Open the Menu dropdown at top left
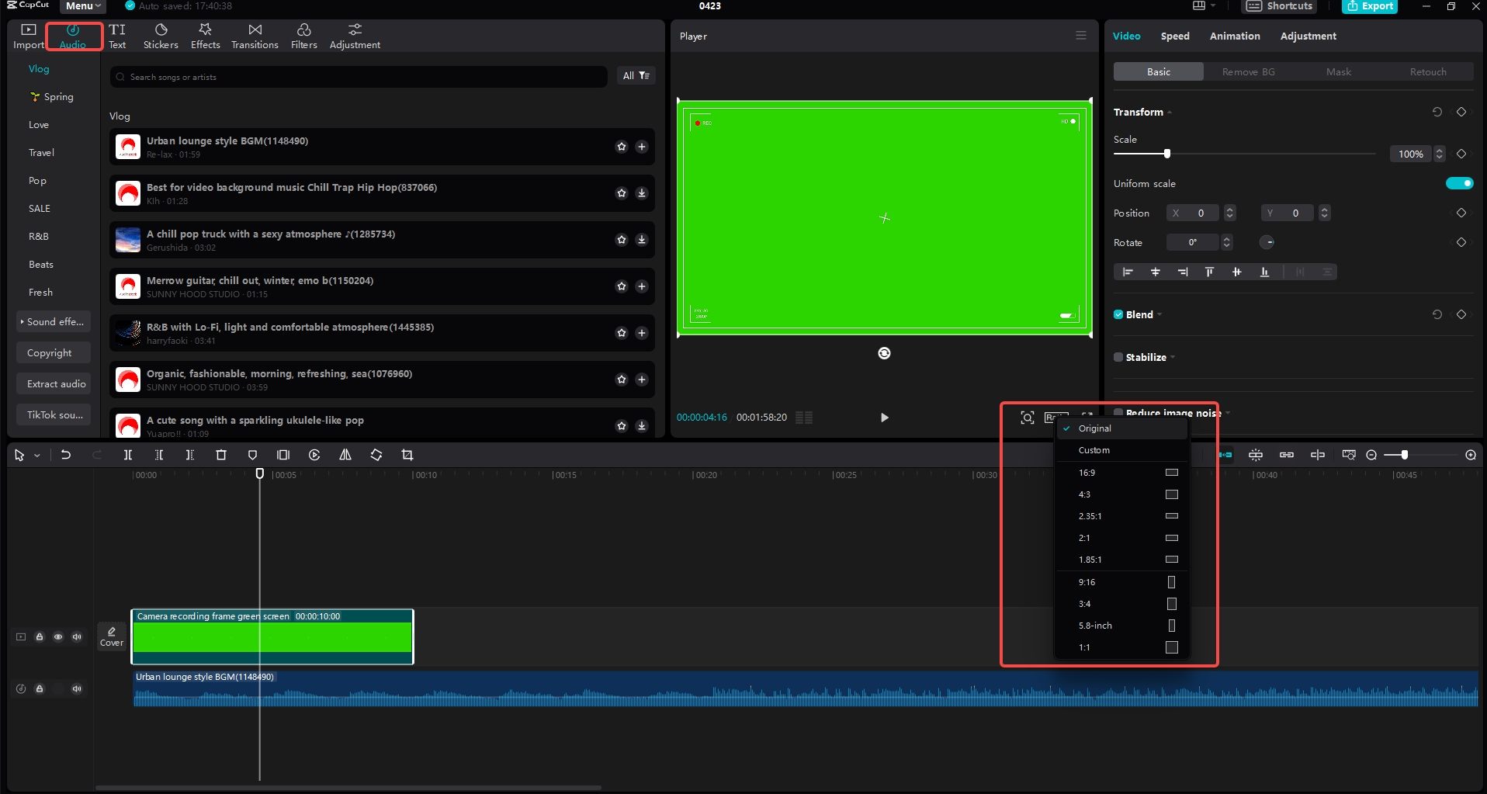The width and height of the screenshot is (1487, 794). pyautogui.click(x=81, y=6)
